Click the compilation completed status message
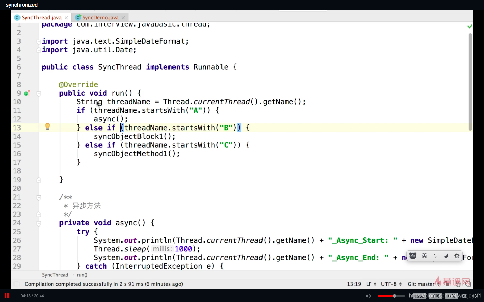This screenshot has width=484, height=302. (104, 284)
